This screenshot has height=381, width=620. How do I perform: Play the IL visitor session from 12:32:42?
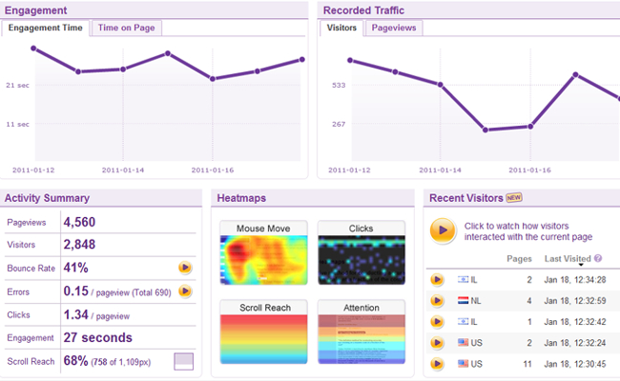coord(437,321)
